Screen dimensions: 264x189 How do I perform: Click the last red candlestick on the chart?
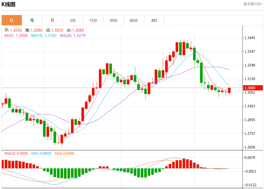[x=229, y=90]
